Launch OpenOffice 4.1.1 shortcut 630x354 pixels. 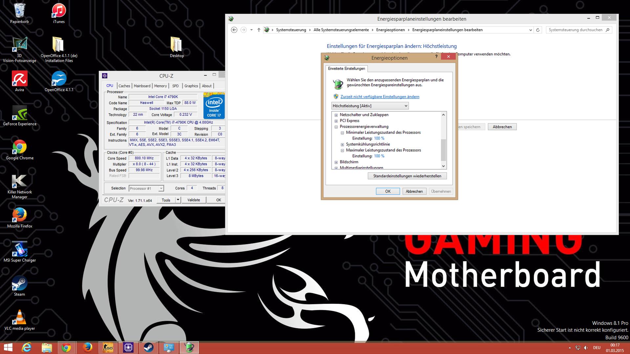59,81
